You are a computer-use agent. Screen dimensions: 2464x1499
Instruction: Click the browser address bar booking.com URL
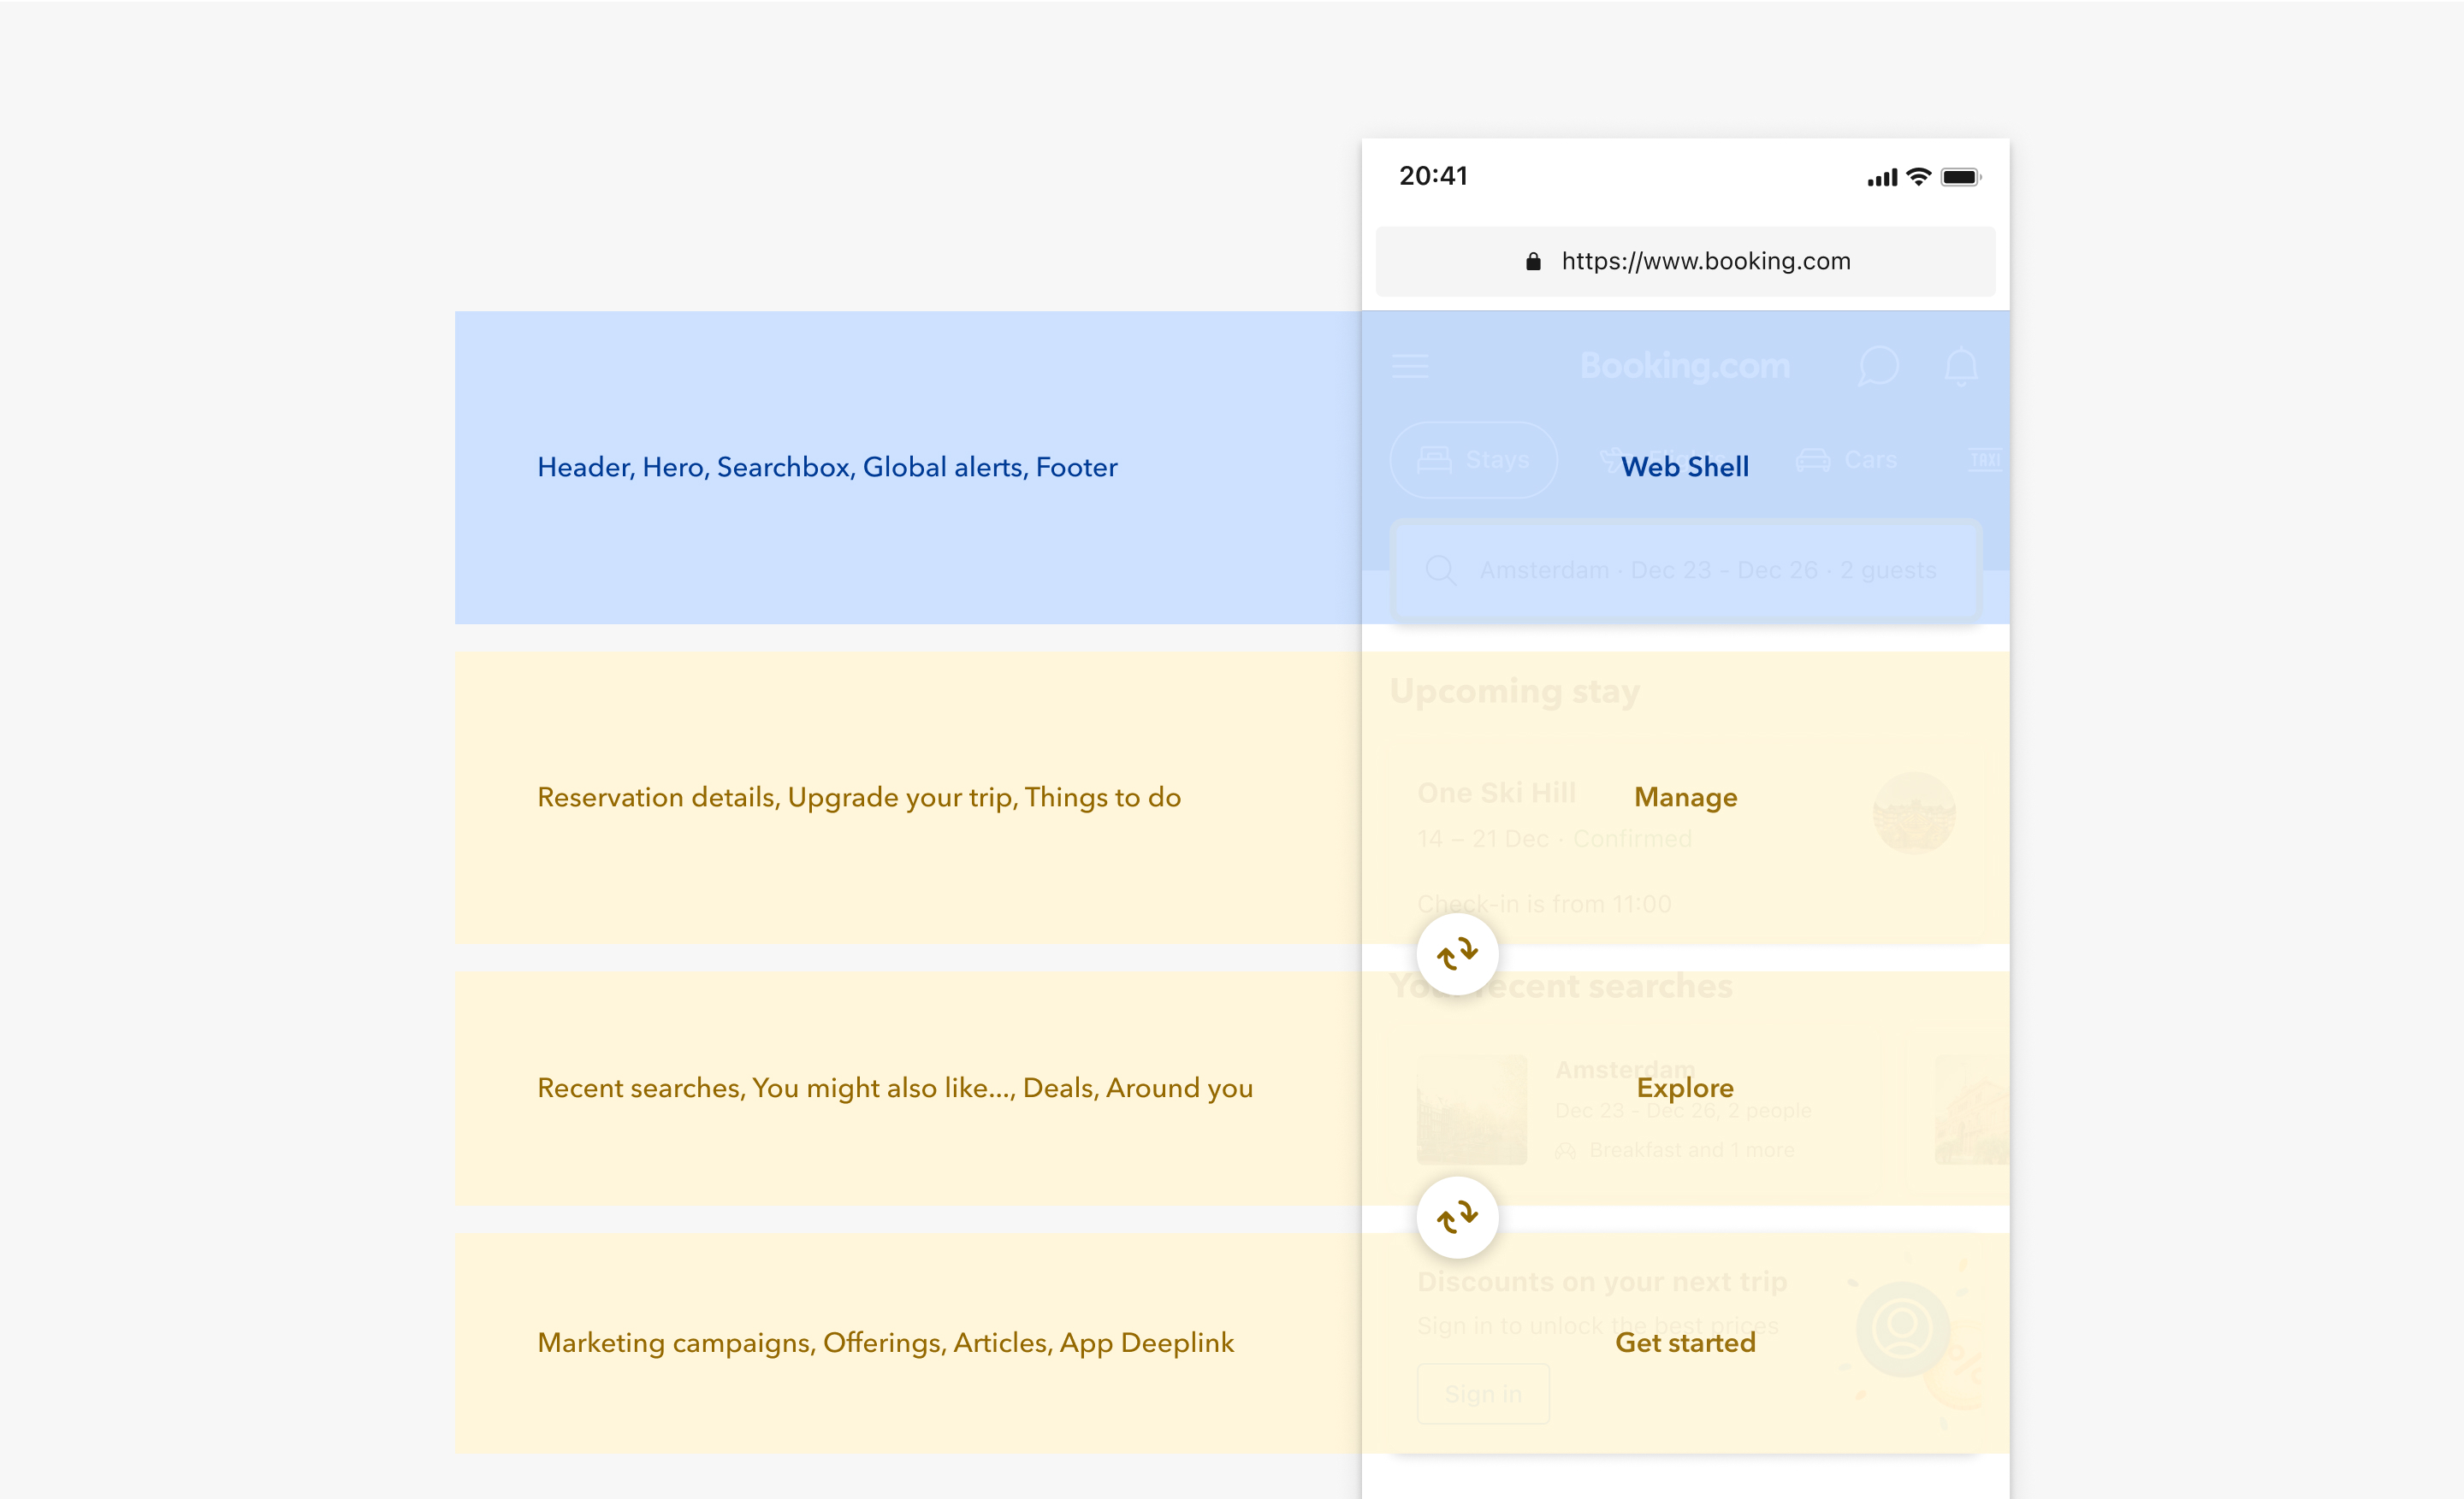tap(1686, 262)
